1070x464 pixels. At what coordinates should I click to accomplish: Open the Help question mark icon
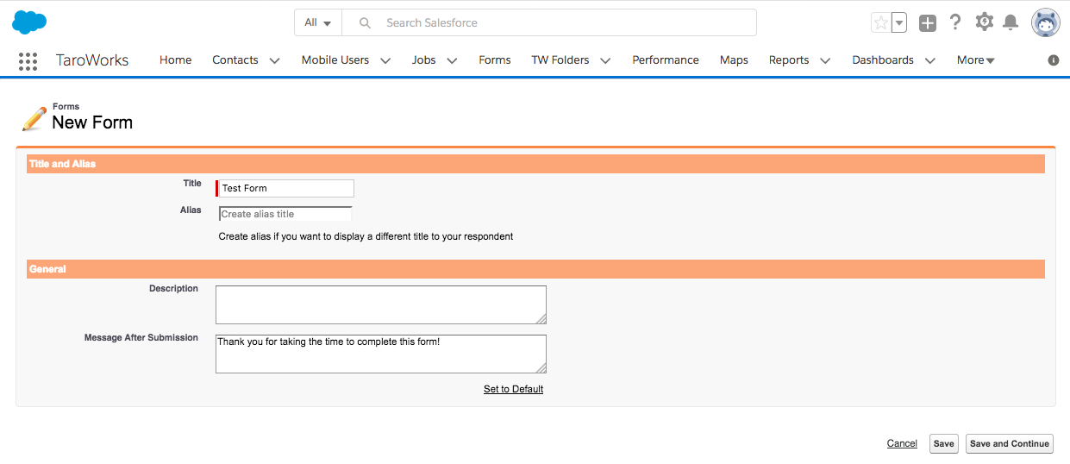pos(955,22)
